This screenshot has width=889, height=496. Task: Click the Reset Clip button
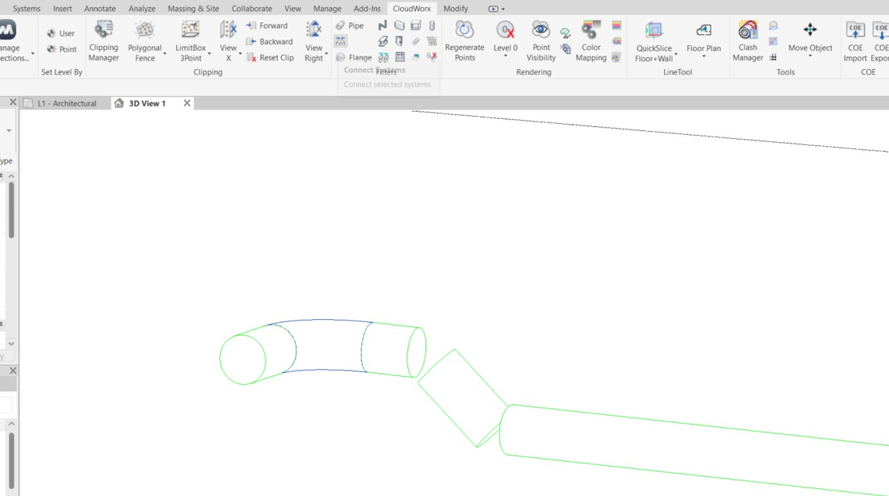(x=270, y=57)
